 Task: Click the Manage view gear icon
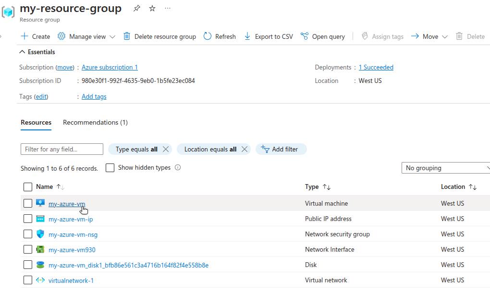(61, 36)
